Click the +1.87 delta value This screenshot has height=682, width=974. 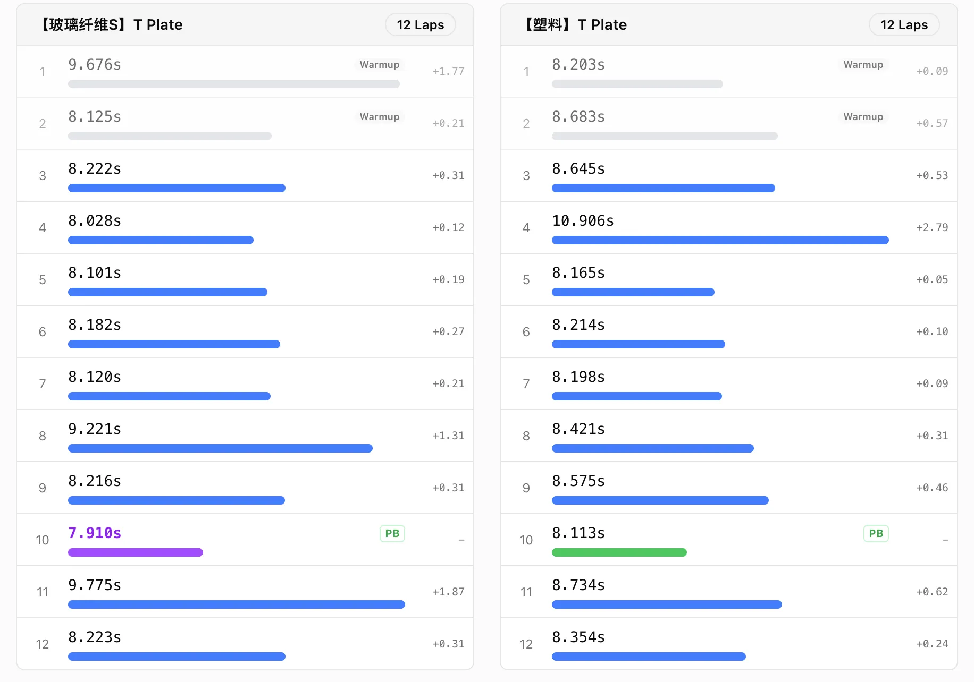click(448, 592)
